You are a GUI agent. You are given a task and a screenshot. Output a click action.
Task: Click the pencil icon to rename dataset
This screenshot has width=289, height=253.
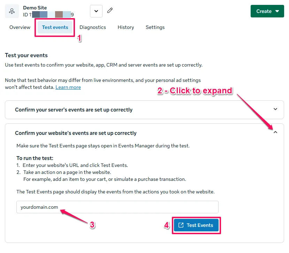coord(110,11)
